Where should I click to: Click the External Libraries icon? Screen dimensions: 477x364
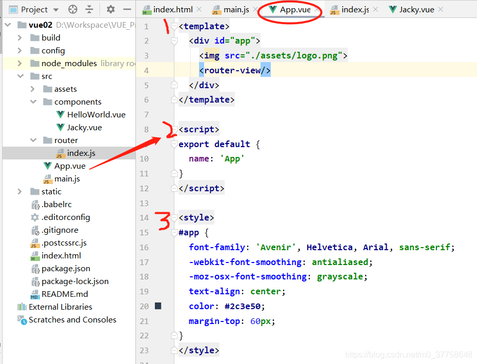[22, 307]
